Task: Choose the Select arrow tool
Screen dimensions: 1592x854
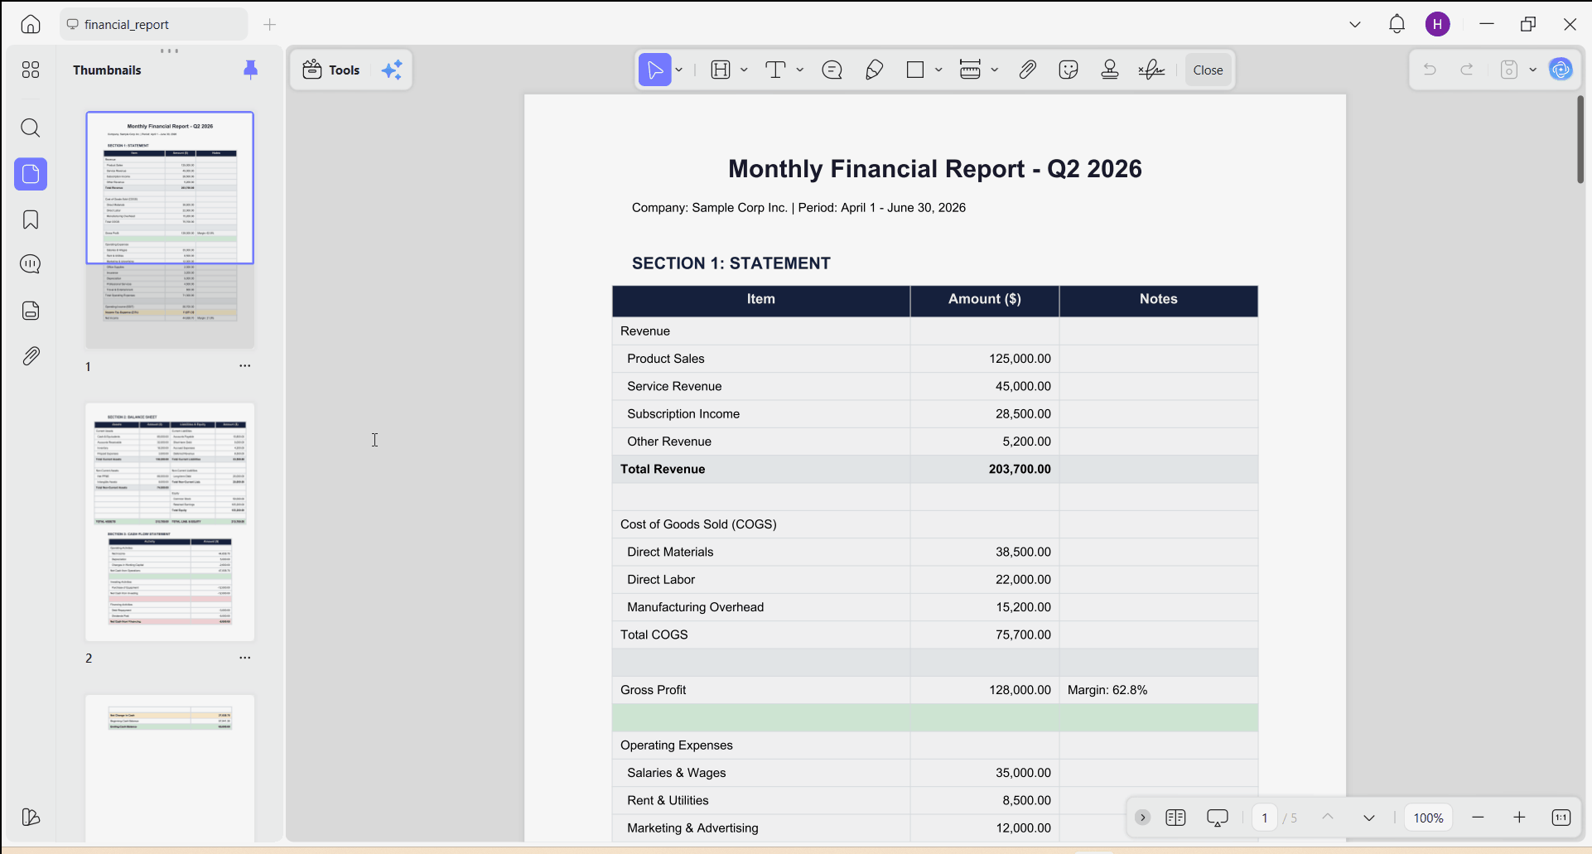Action: [654, 70]
